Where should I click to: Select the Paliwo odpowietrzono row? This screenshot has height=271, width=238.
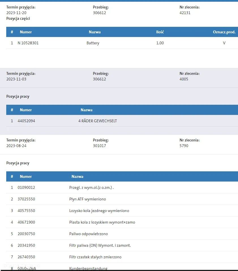122,234
